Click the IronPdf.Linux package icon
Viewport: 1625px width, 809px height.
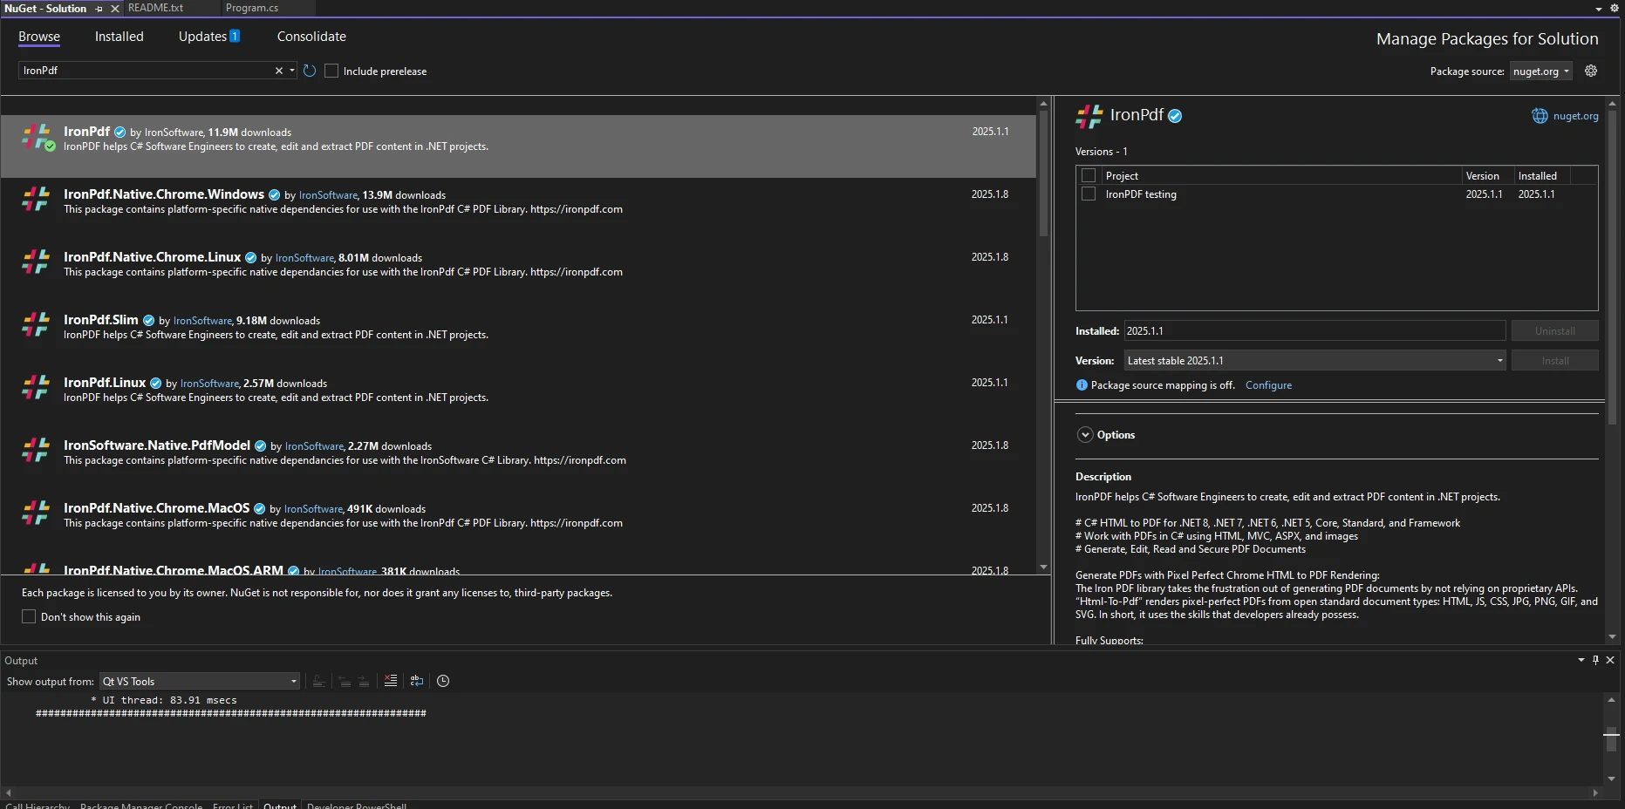coord(36,388)
